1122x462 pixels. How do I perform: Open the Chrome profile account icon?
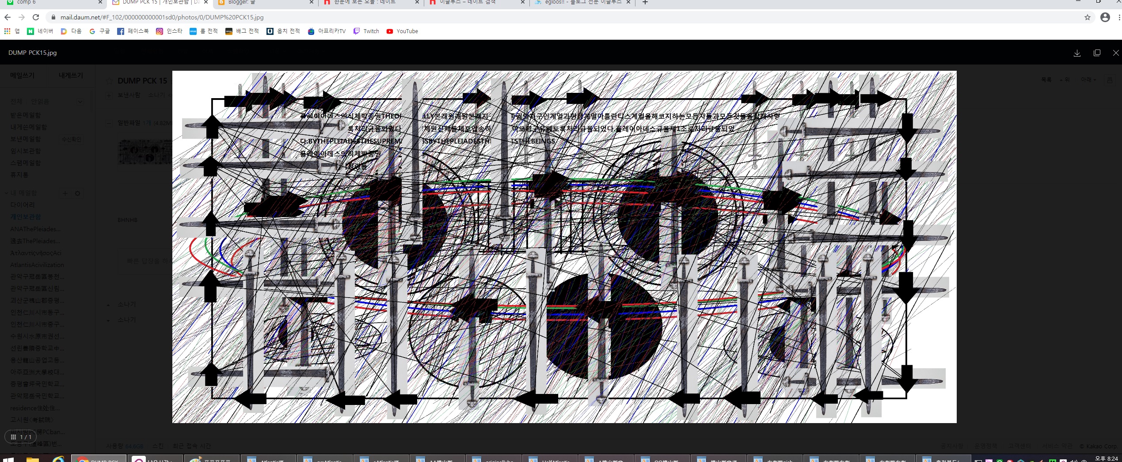click(1105, 17)
